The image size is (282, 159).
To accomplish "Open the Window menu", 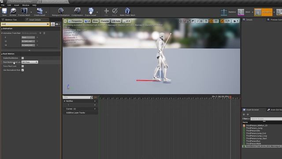I will coord(26,5).
